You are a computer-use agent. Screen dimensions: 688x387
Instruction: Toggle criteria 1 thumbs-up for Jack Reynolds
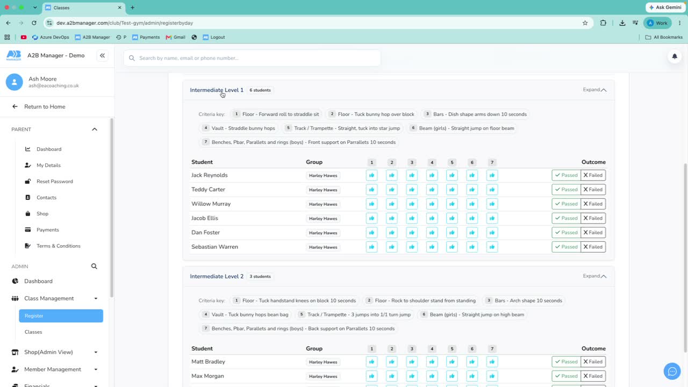(x=371, y=175)
